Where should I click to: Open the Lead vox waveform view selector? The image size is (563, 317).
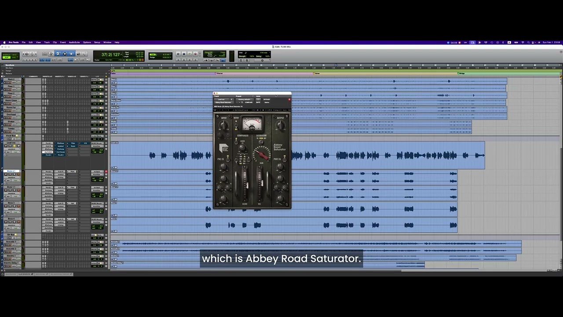[x=12, y=149]
